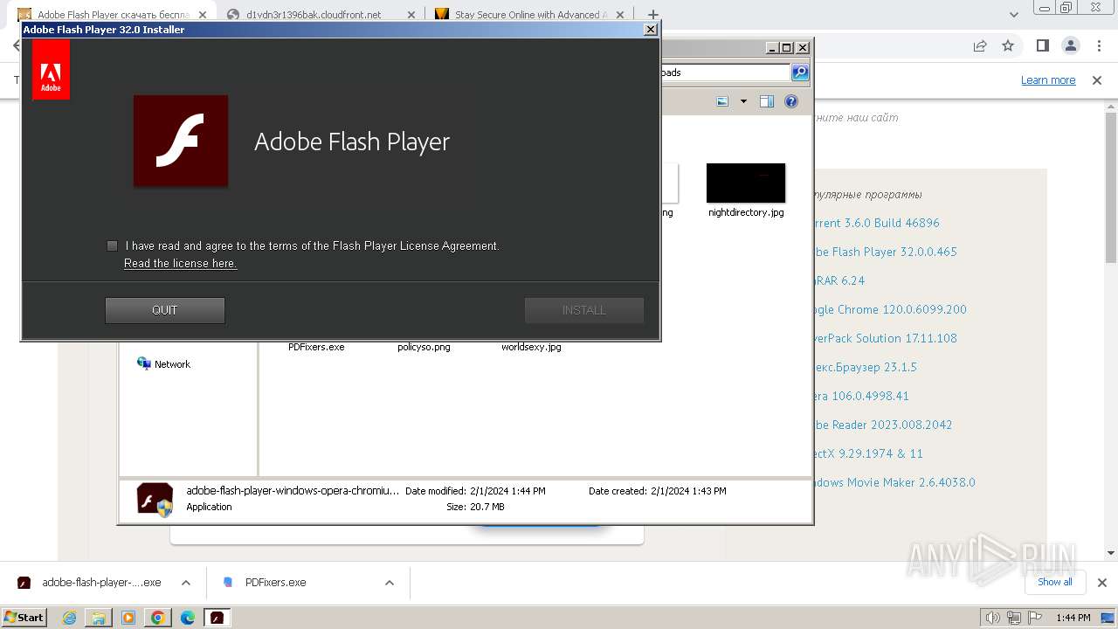Open Chrome three-dot menu
Screen dimensions: 1118x629
(1098, 45)
